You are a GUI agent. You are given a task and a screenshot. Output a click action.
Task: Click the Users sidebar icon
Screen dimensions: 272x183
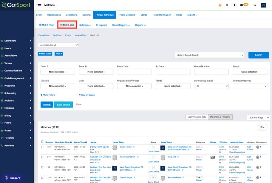tap(2, 48)
